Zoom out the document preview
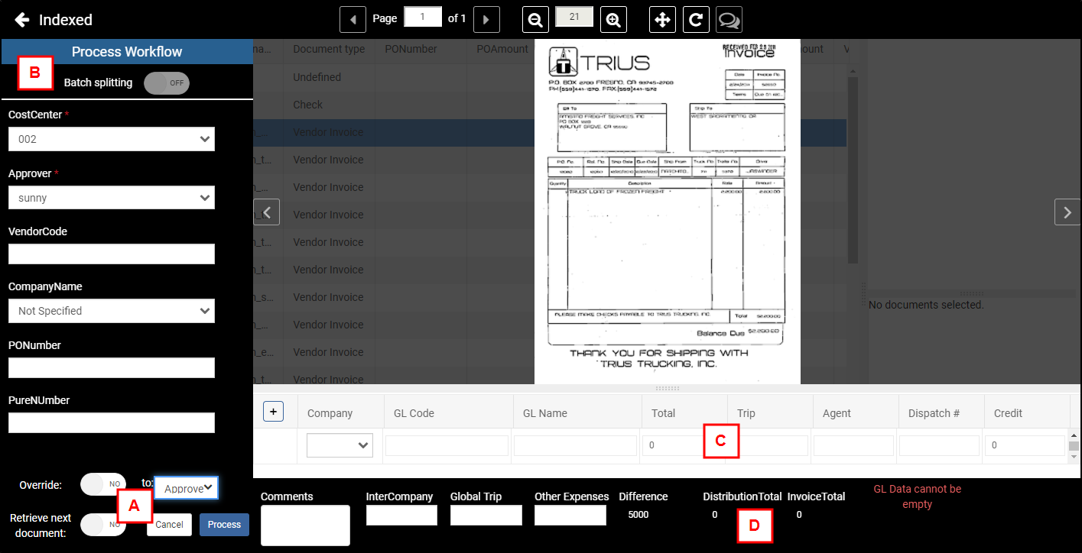This screenshot has height=553, width=1082. click(x=536, y=19)
